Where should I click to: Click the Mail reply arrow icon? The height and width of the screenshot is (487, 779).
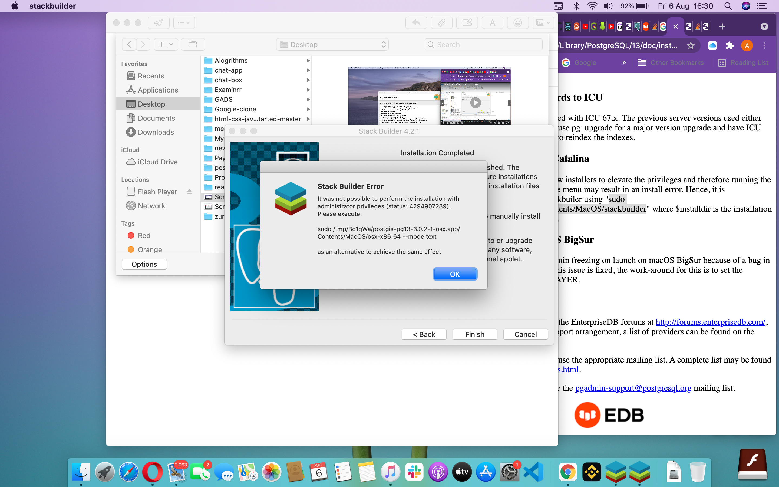click(416, 22)
